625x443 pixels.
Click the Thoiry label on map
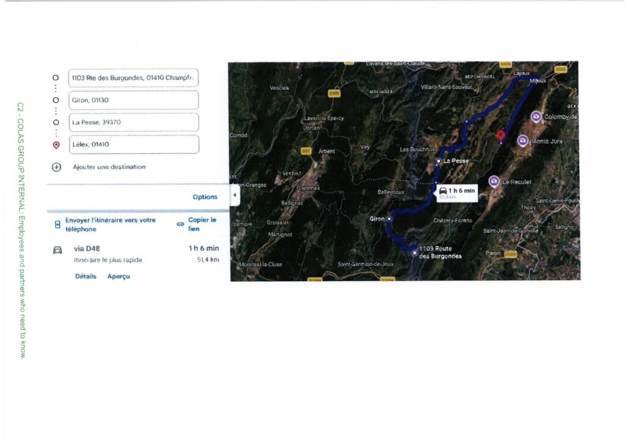[x=528, y=208]
